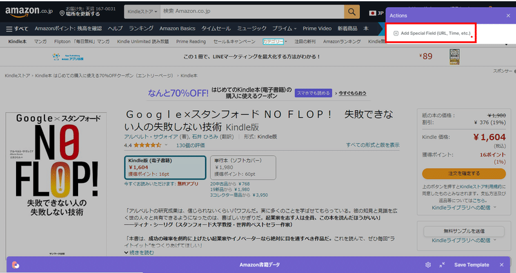Click the 今すぐもらおう link
Image resolution: width=516 pixels, height=273 pixels.
pyautogui.click(x=352, y=93)
